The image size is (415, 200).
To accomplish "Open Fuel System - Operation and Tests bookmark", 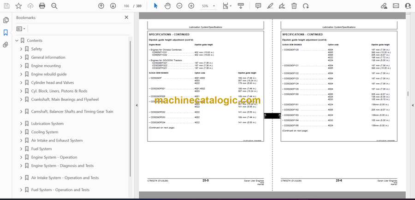I will 60,190.
